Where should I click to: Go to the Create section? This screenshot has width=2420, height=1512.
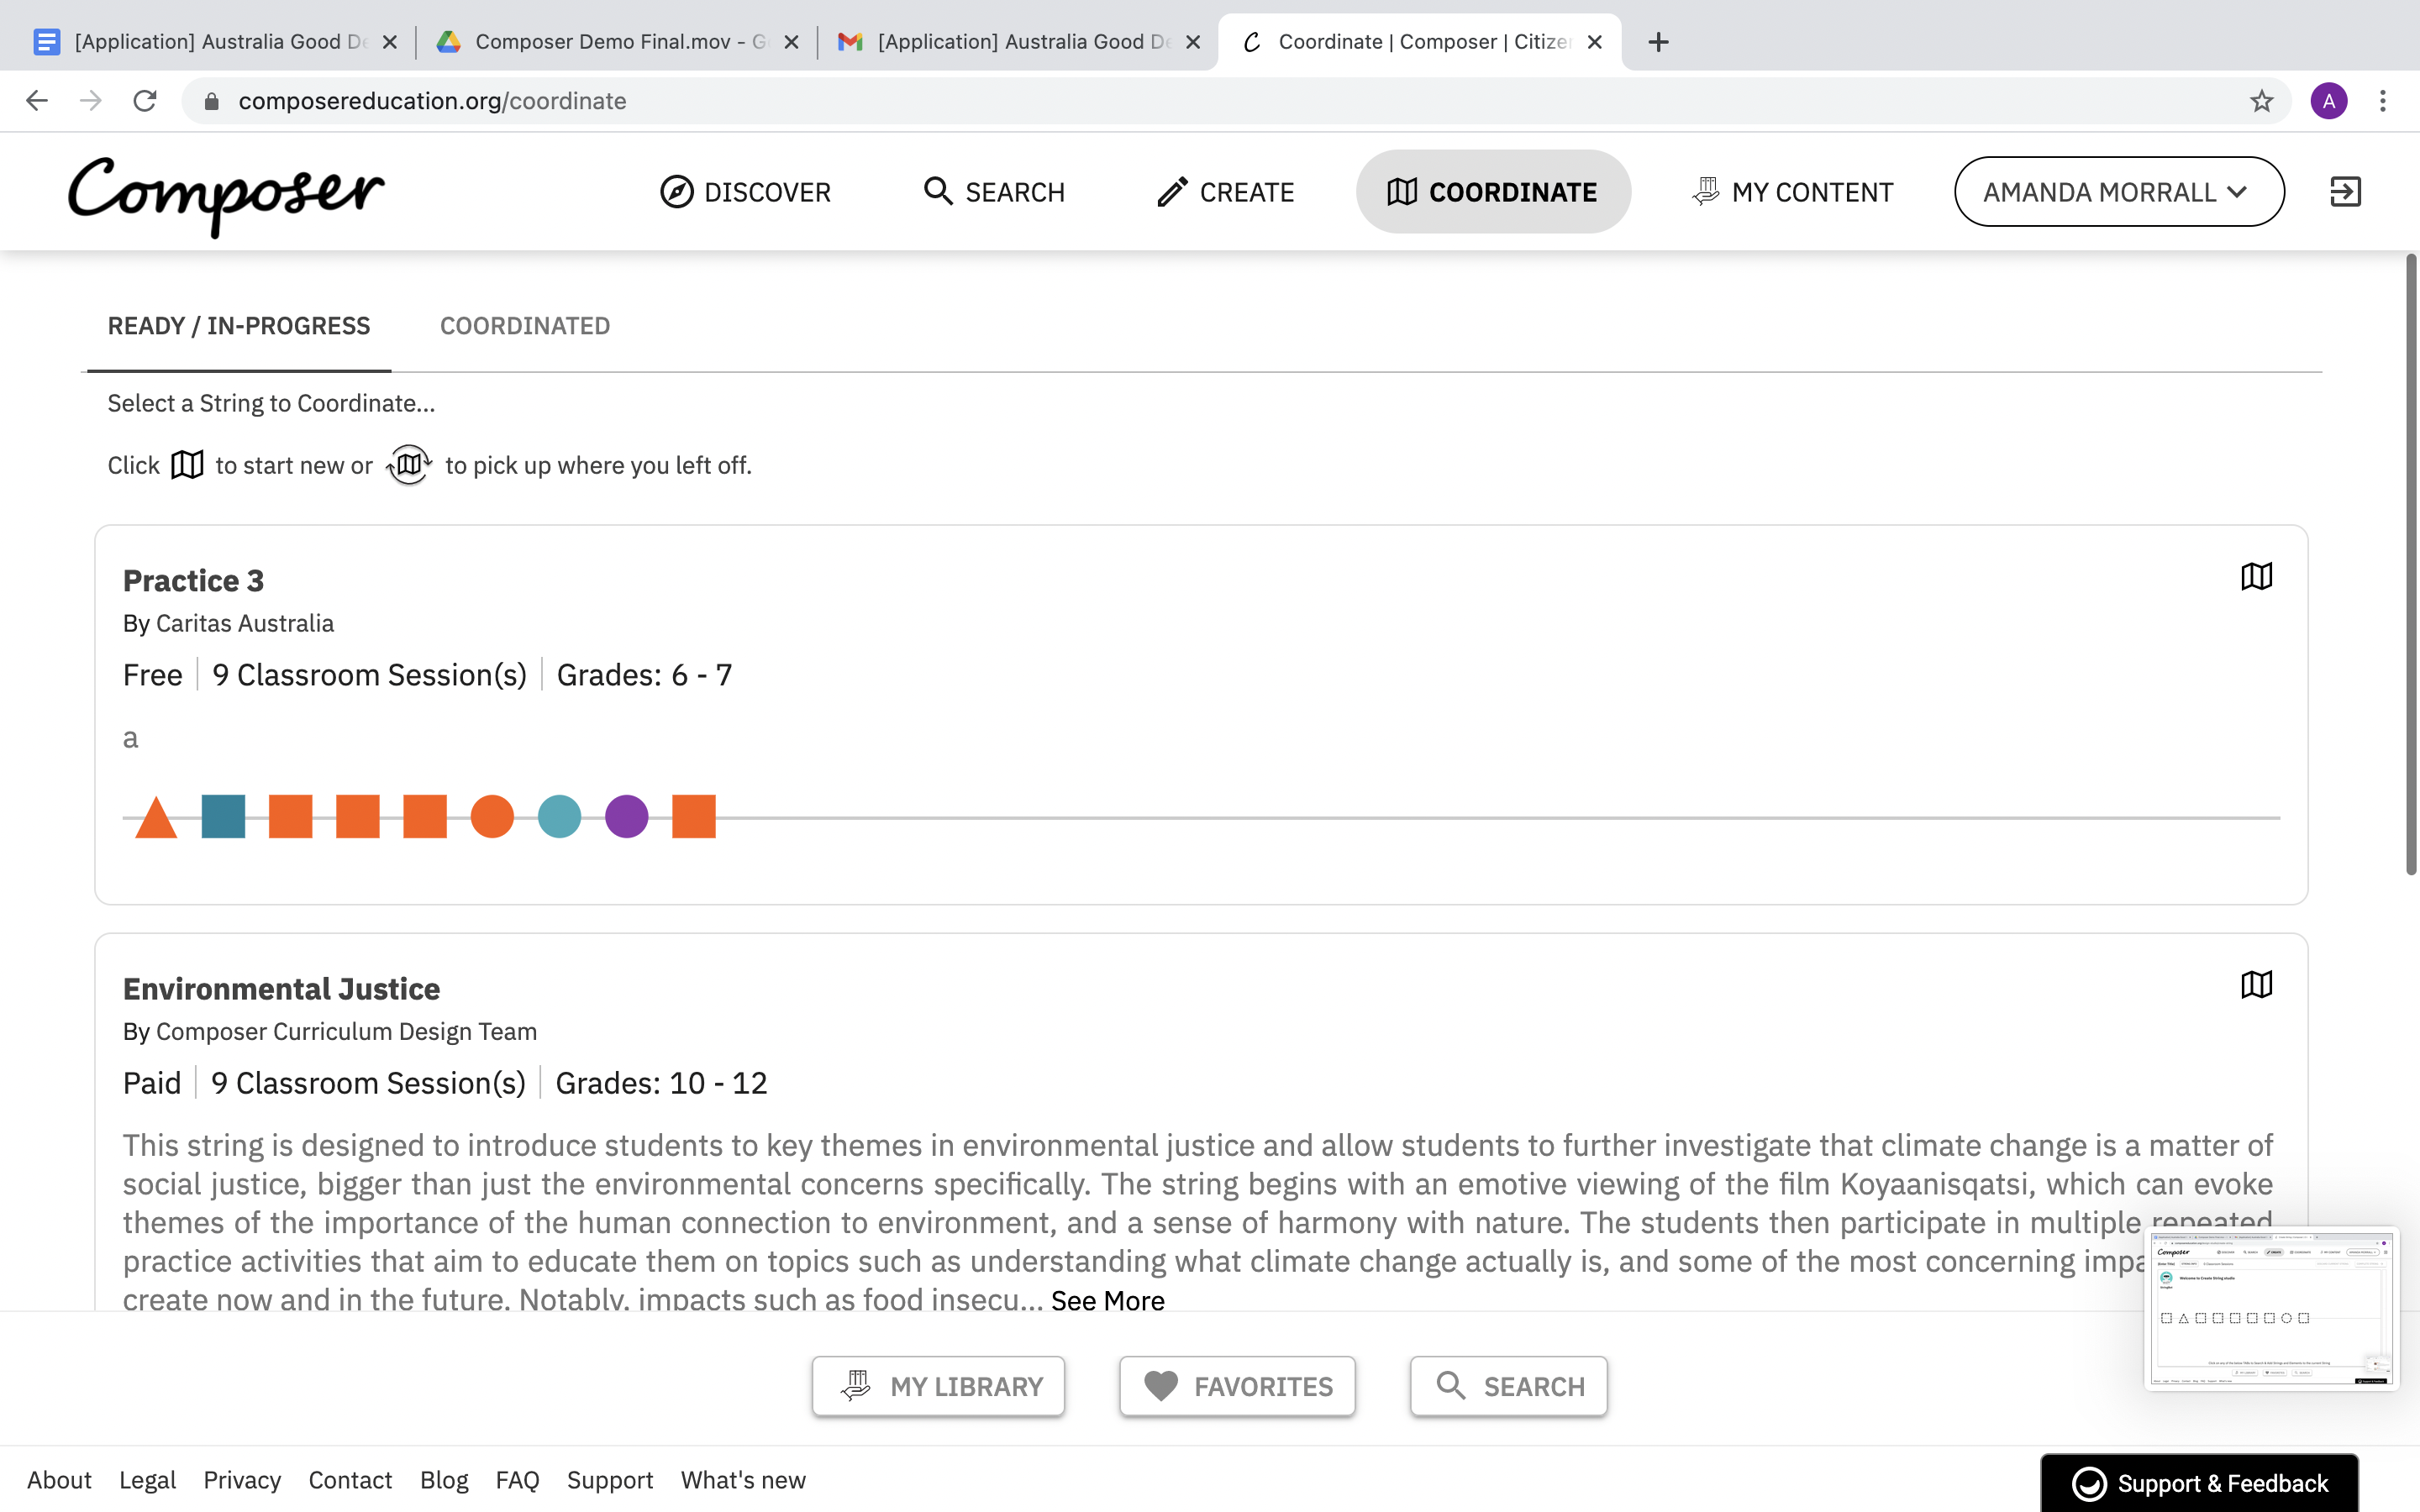point(1225,192)
